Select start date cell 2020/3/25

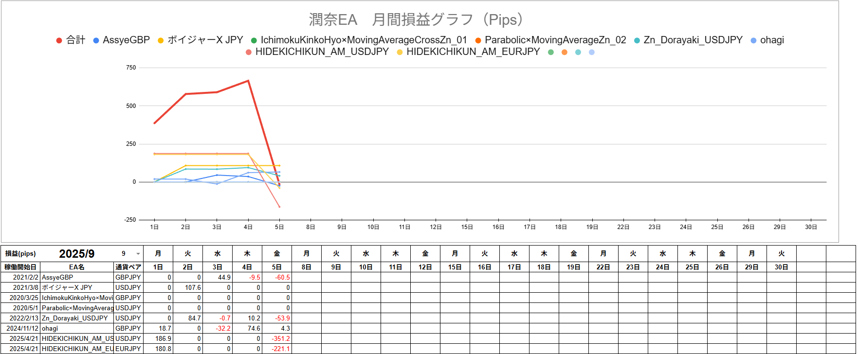click(x=20, y=298)
